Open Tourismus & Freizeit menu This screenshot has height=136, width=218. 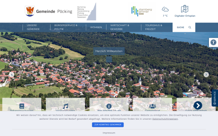154,27
